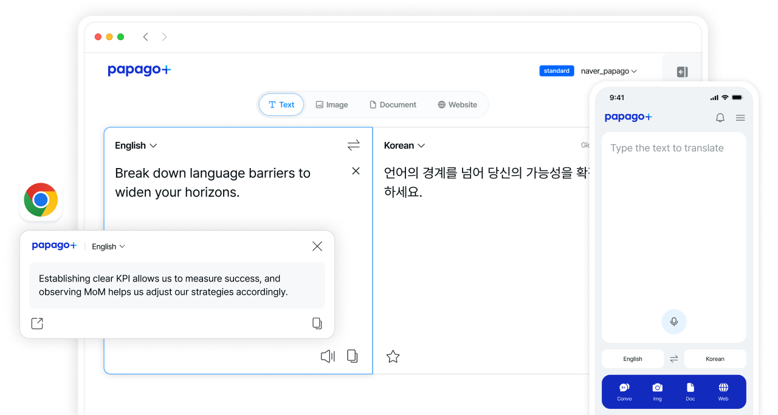
Task: Open translation in new window from popup
Action: pyautogui.click(x=37, y=323)
